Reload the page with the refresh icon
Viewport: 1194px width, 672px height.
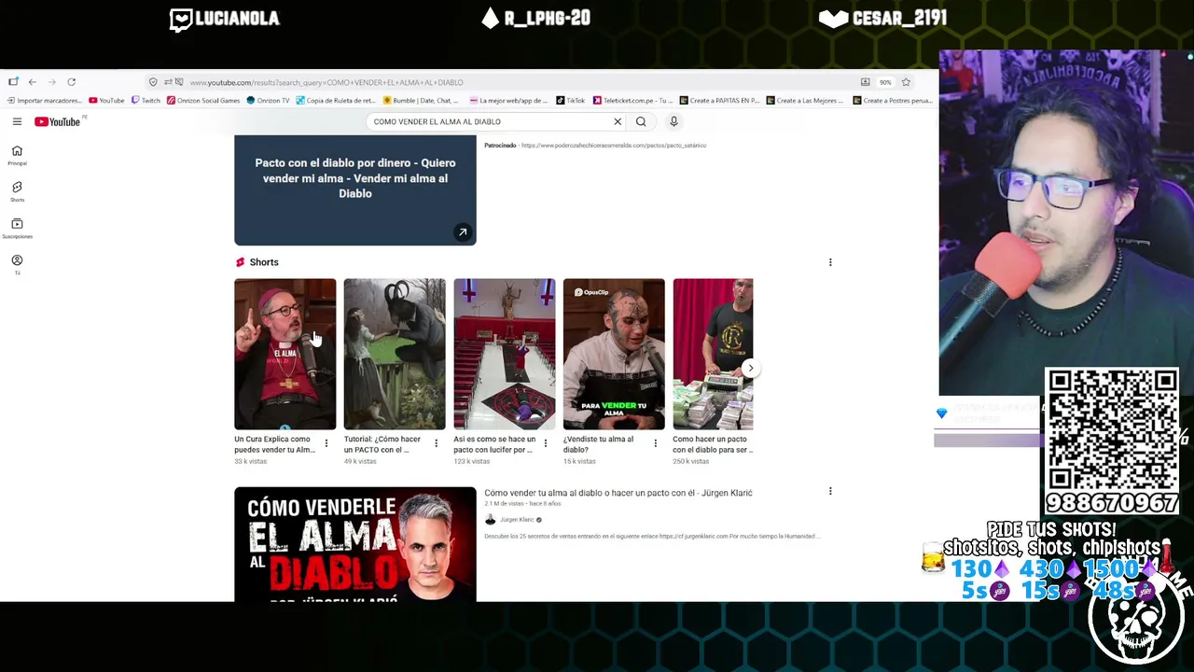click(71, 82)
